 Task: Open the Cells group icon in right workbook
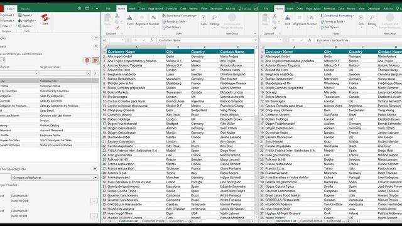pyautogui.click(x=361, y=18)
